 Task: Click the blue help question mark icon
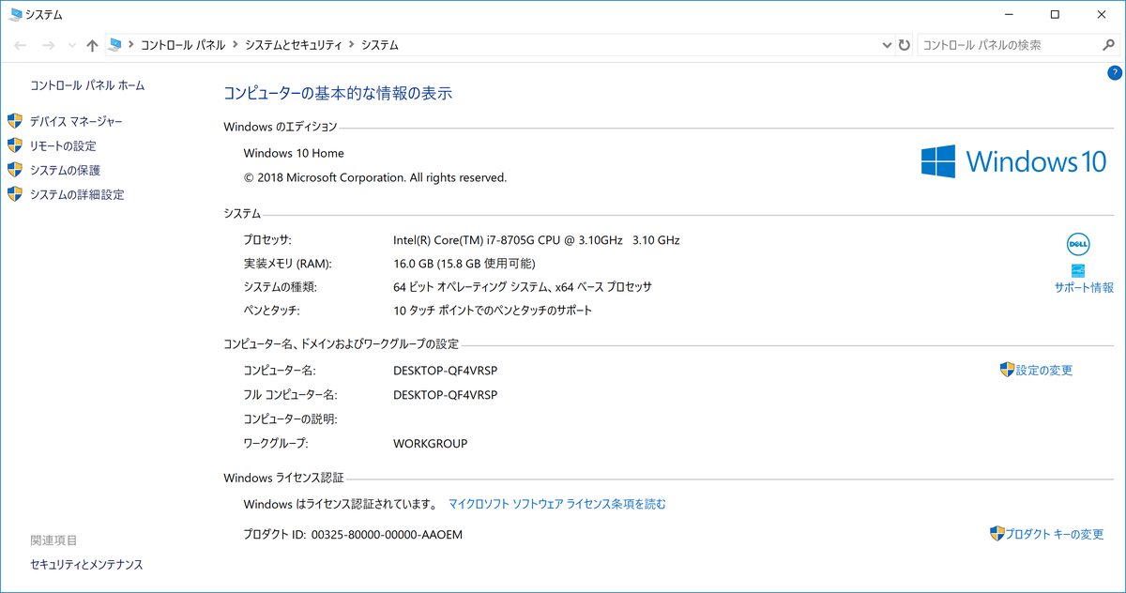click(1114, 72)
